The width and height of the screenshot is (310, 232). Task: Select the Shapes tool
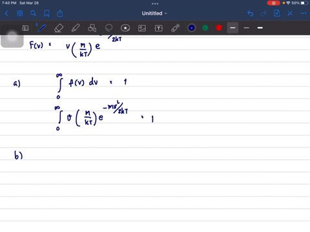92,28
